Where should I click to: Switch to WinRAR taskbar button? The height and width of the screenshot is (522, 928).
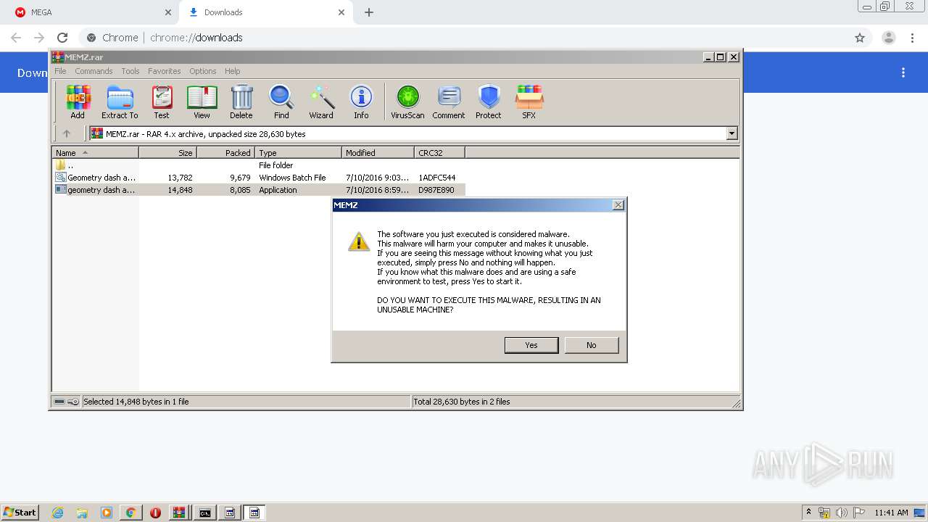coord(180,513)
